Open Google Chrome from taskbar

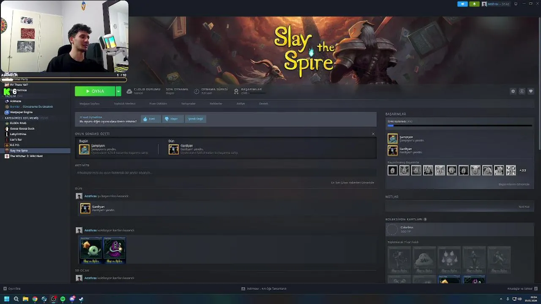pyautogui.click(x=35, y=299)
